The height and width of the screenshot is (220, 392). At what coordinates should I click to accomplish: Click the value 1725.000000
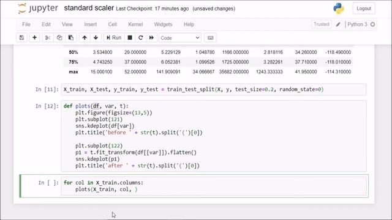point(235,62)
